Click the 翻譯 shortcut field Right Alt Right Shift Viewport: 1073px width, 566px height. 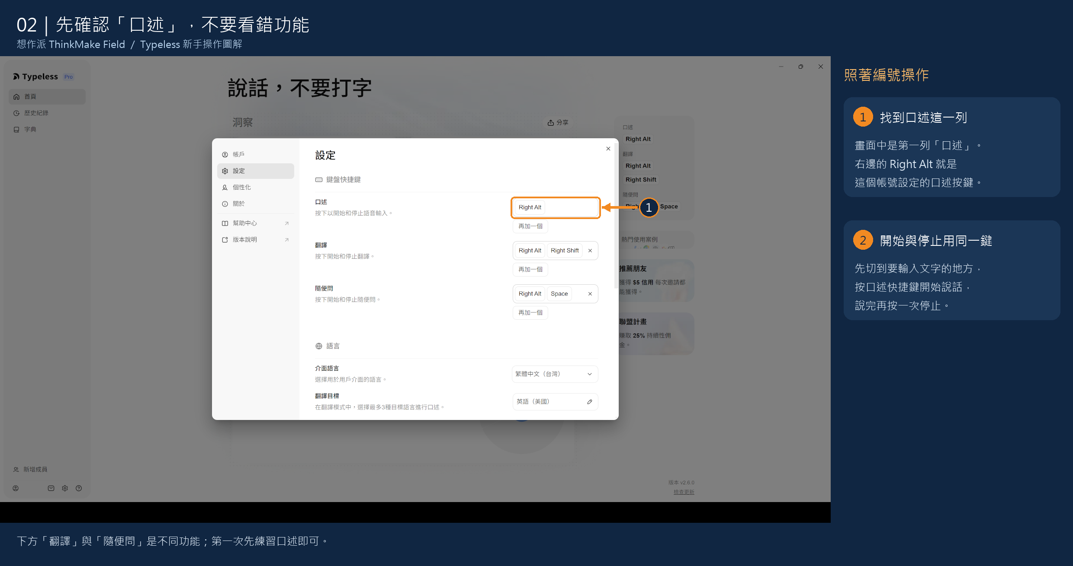coord(556,251)
